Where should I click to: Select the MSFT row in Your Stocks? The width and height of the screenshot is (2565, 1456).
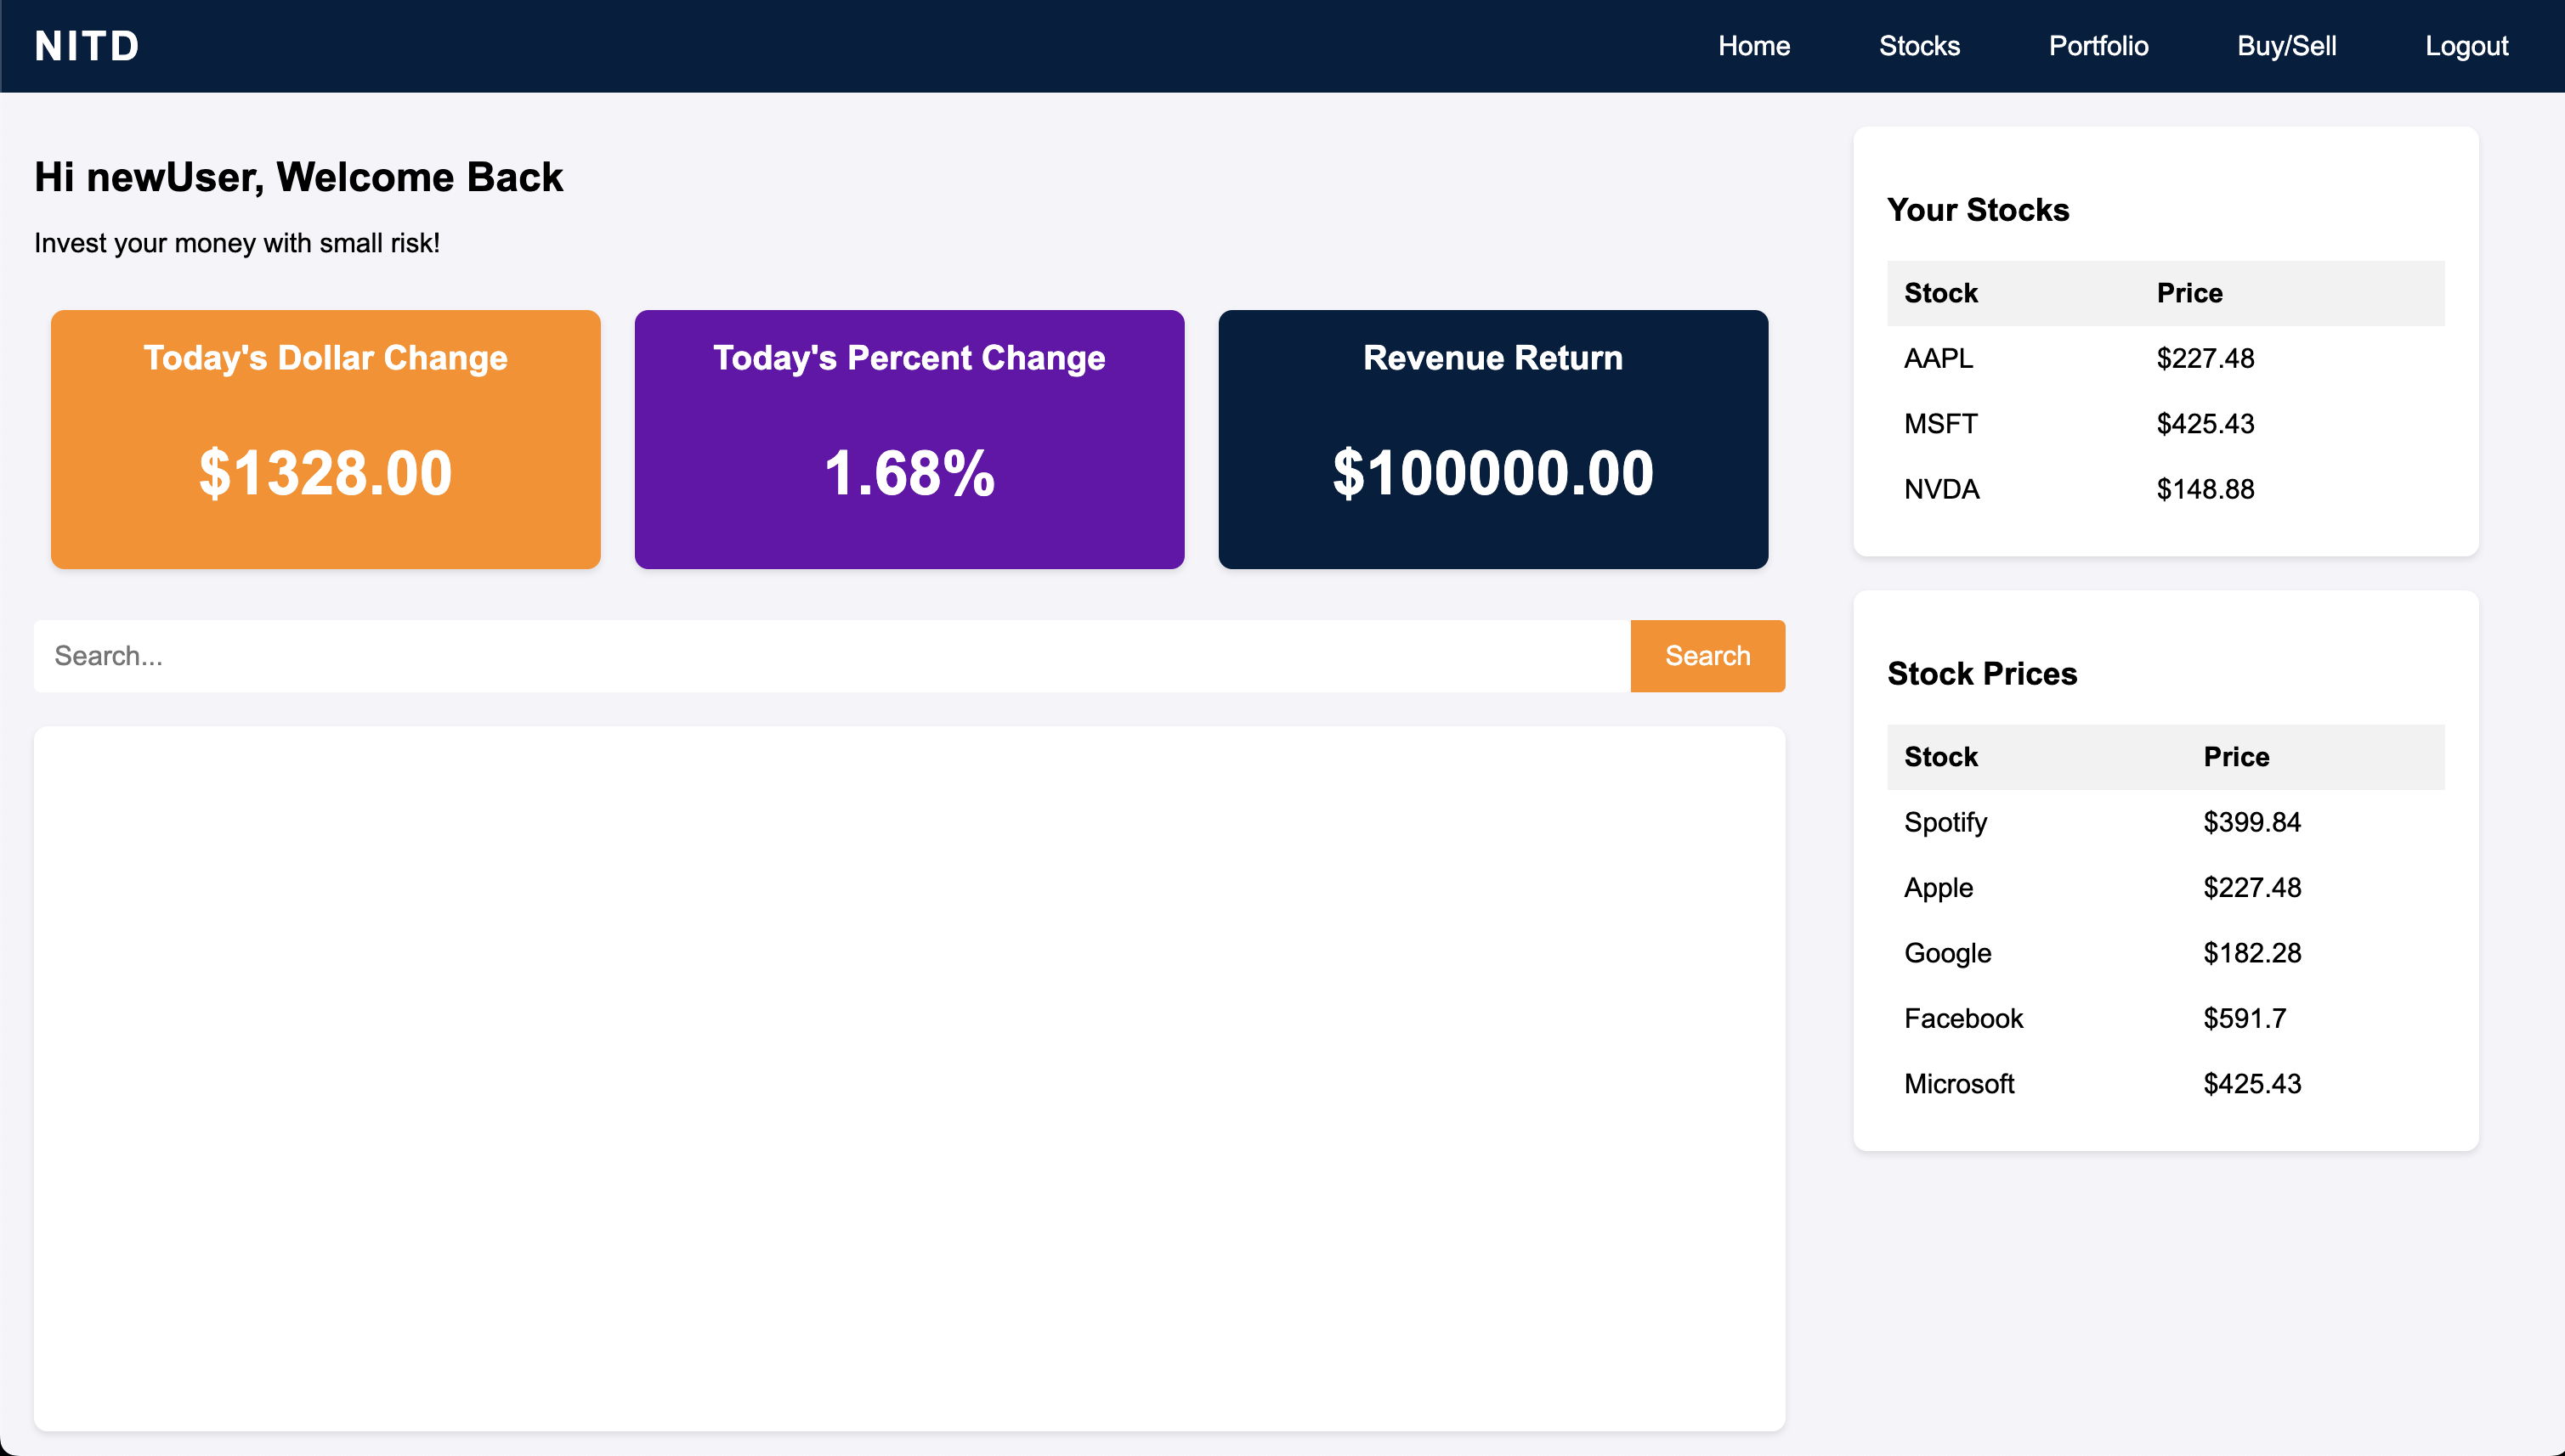coord(2164,424)
